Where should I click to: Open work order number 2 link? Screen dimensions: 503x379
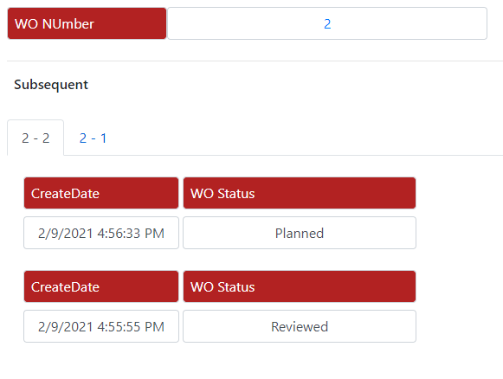point(327,24)
